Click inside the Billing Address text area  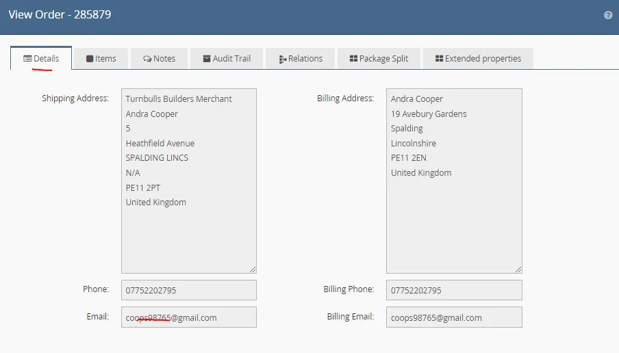point(454,181)
